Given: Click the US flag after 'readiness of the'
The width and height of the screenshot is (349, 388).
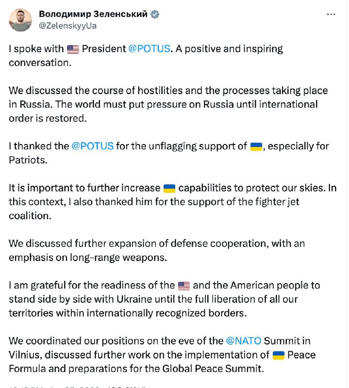Looking at the screenshot, I should (184, 286).
